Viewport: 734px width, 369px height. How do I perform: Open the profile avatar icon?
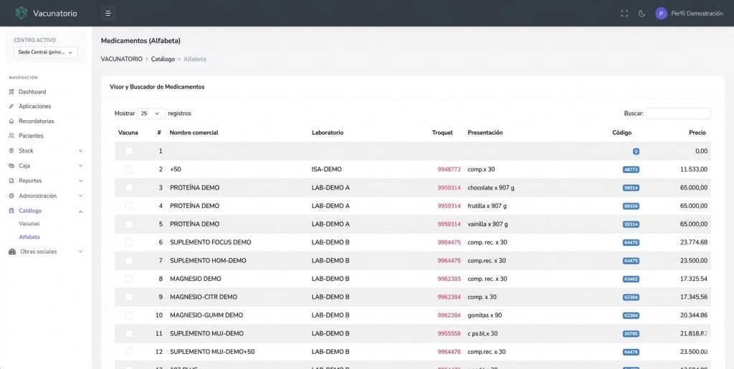point(661,14)
